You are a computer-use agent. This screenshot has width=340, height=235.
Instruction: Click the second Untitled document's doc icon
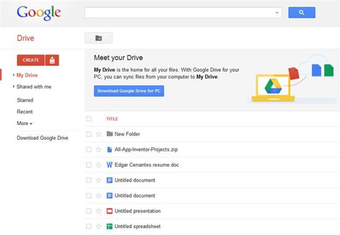109,195
